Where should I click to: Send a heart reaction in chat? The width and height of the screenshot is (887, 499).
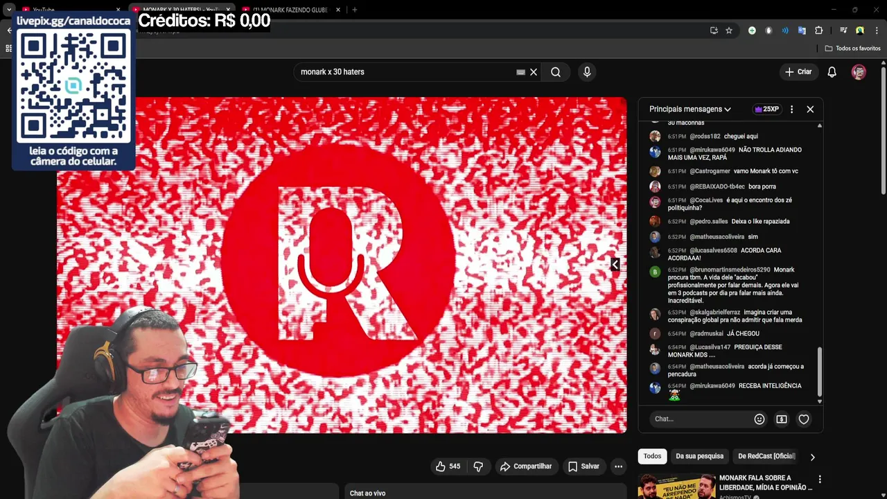pos(804,419)
